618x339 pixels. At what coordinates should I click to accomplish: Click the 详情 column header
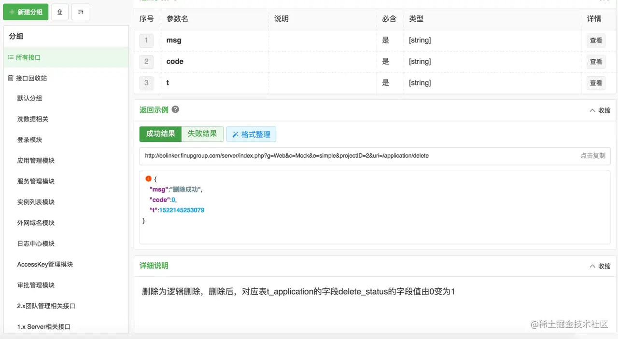pyautogui.click(x=594, y=19)
